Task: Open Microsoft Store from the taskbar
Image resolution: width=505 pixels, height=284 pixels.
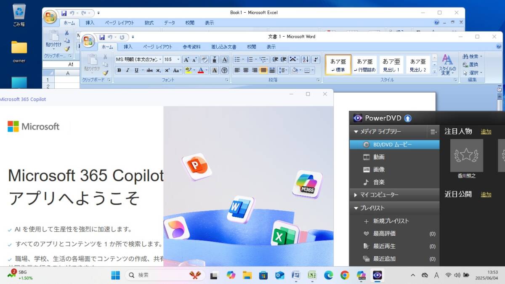Action: (x=263, y=275)
